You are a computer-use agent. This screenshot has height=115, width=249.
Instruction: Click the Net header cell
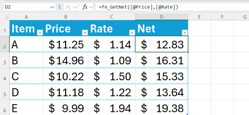click(162, 28)
